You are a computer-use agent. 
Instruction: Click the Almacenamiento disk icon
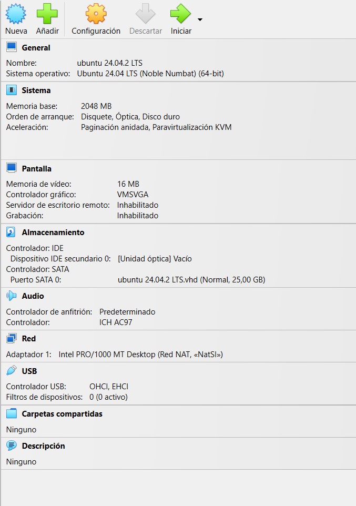pos(11,232)
